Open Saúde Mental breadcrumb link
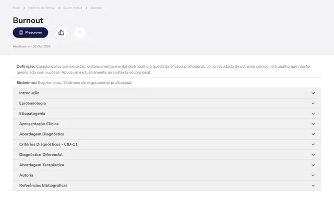The width and height of the screenshot is (334, 198). [x=73, y=8]
